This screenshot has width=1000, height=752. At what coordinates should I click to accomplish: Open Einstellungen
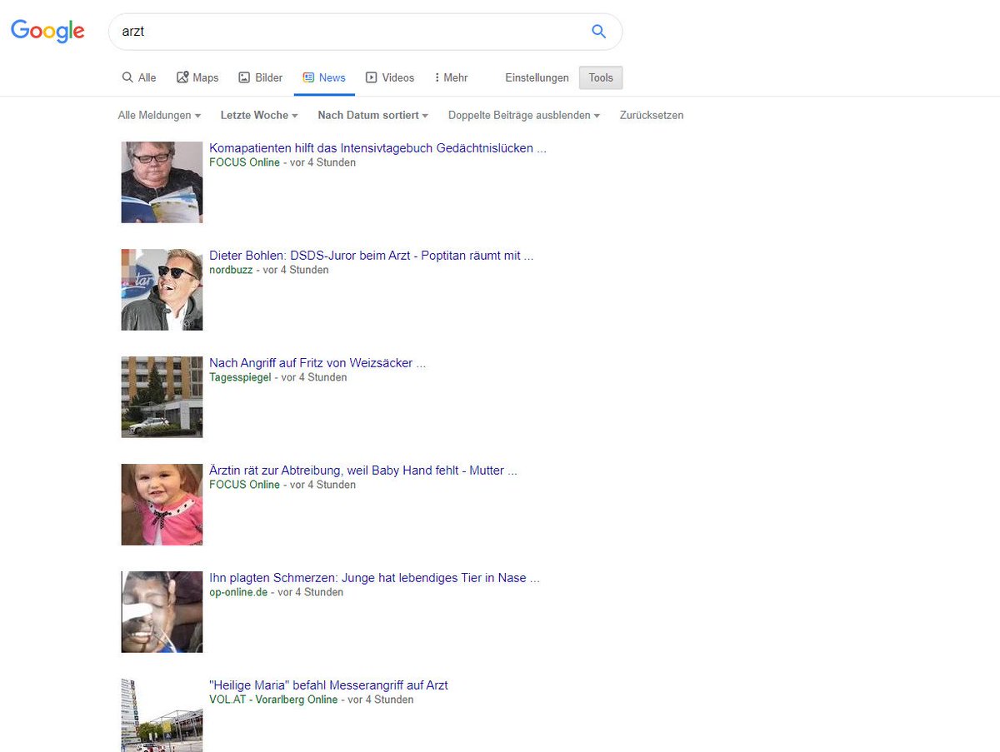click(537, 77)
